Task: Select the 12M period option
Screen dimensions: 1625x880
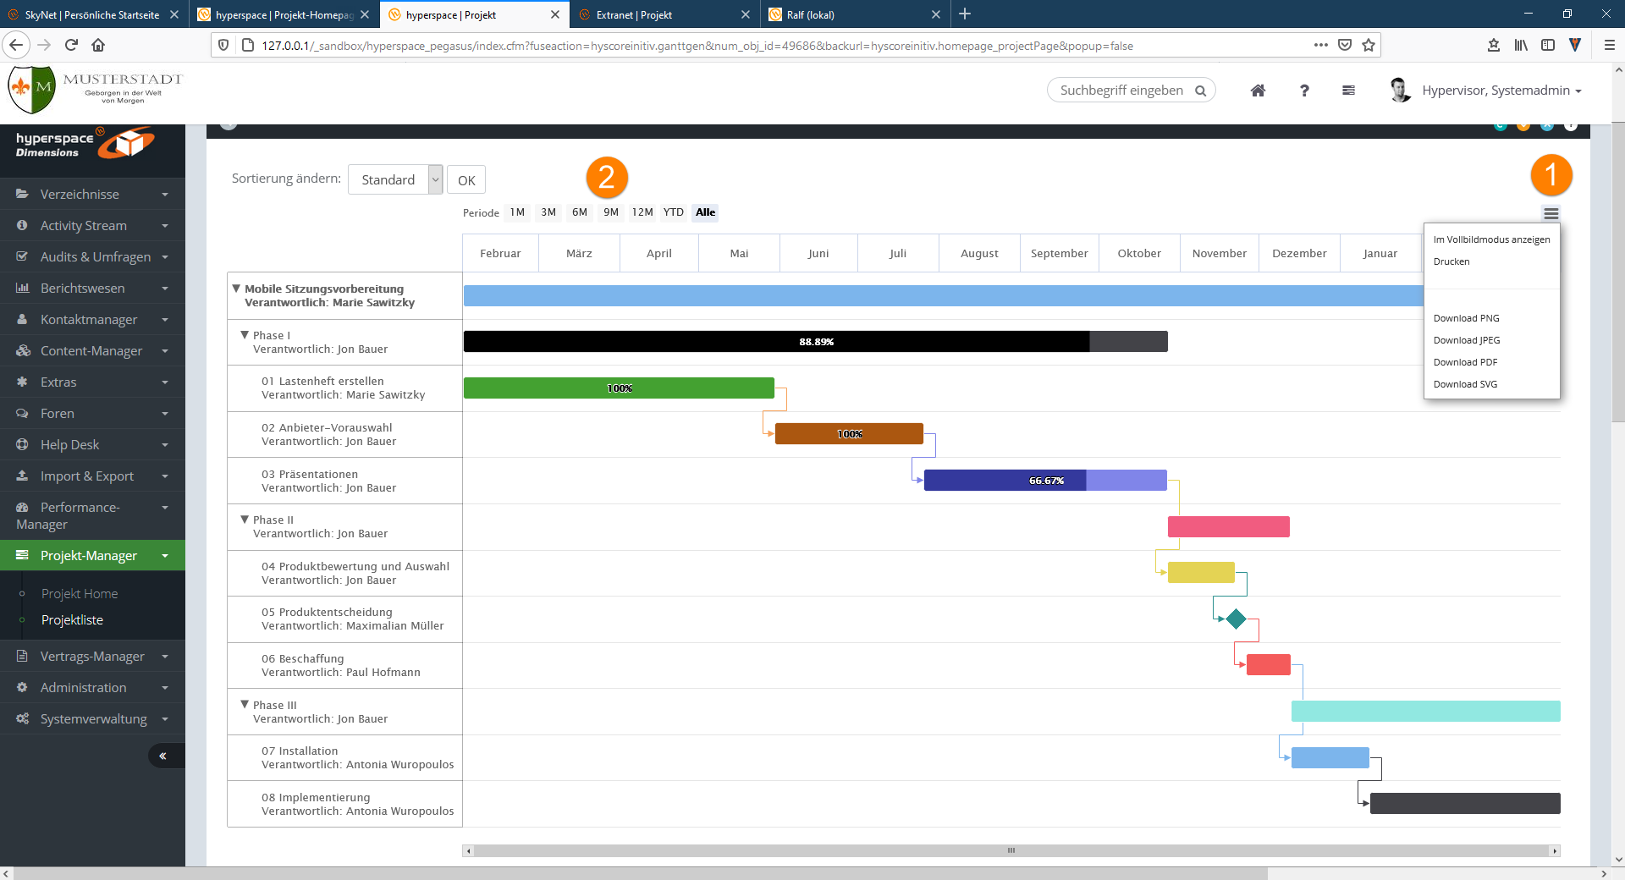Action: point(642,212)
